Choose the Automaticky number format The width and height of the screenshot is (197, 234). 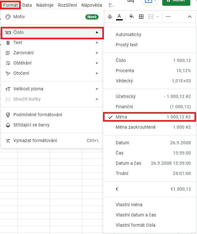point(128,34)
